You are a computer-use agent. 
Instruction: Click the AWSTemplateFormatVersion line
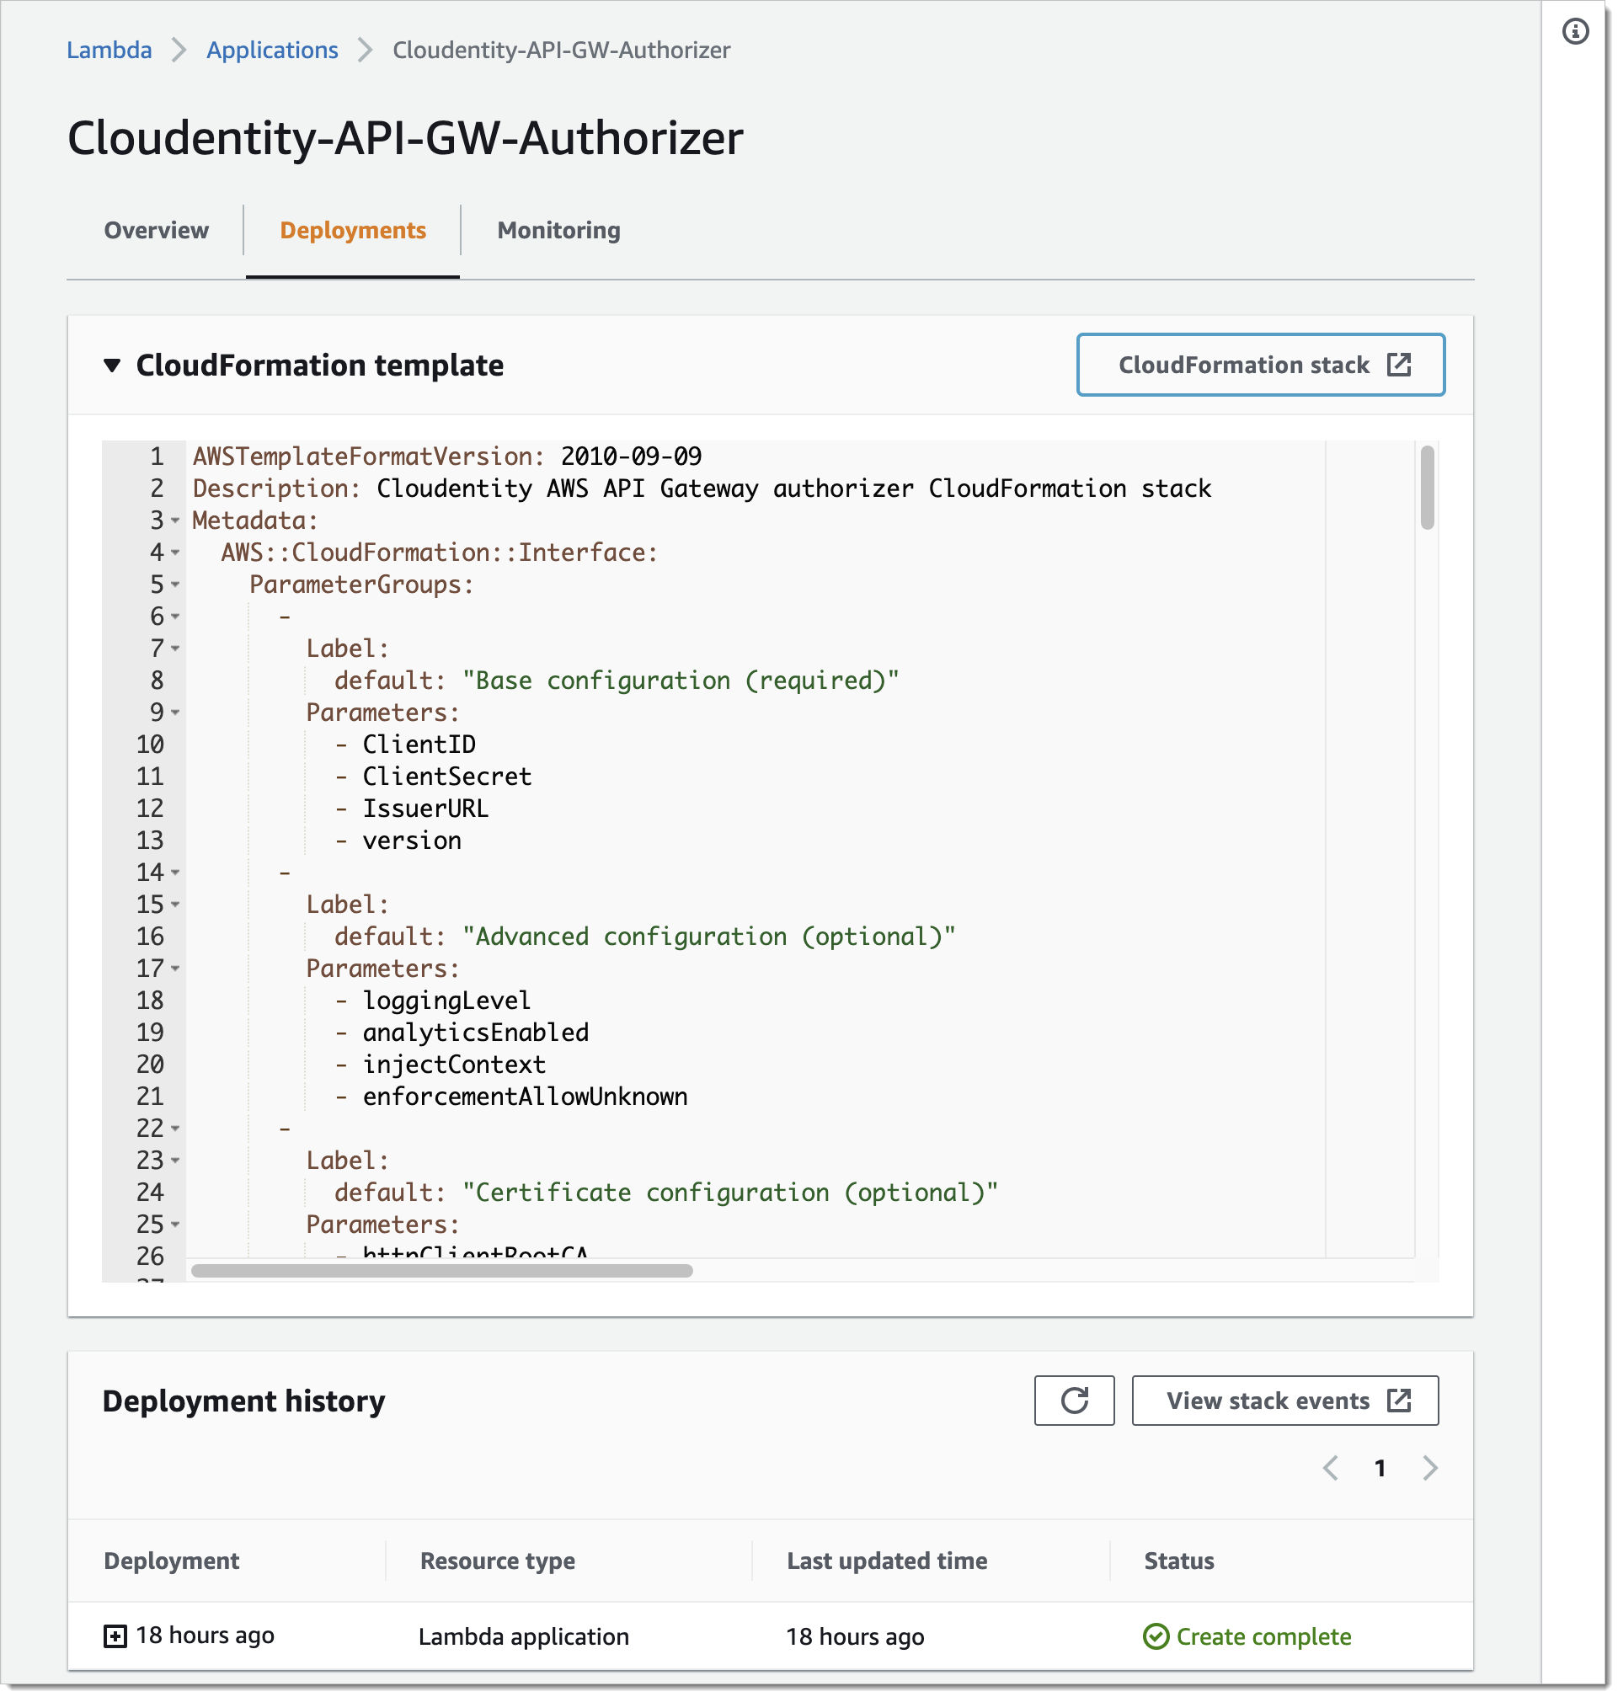(446, 456)
